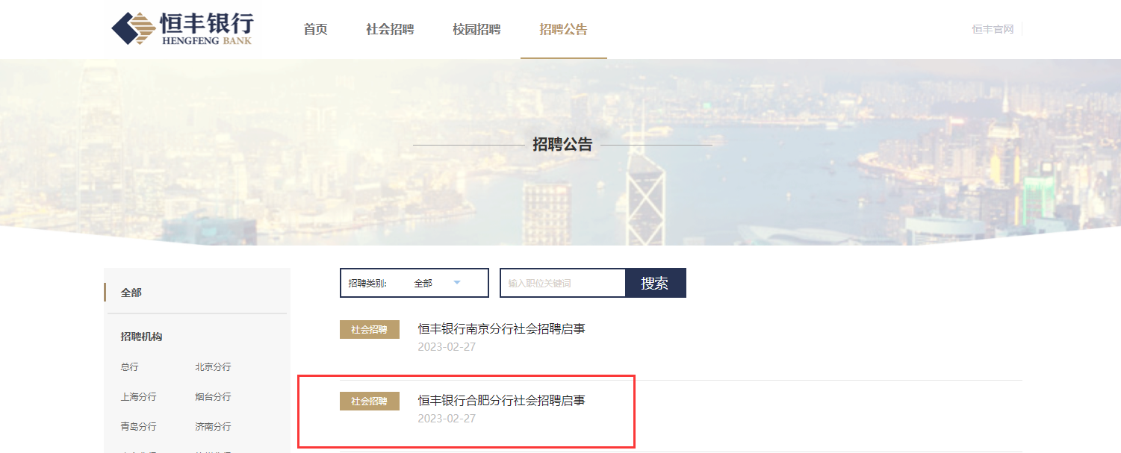
Task: Open the 首页 navigation tab
Action: click(x=315, y=30)
